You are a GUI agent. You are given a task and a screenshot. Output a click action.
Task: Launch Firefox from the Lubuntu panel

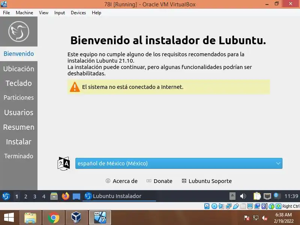click(x=65, y=196)
